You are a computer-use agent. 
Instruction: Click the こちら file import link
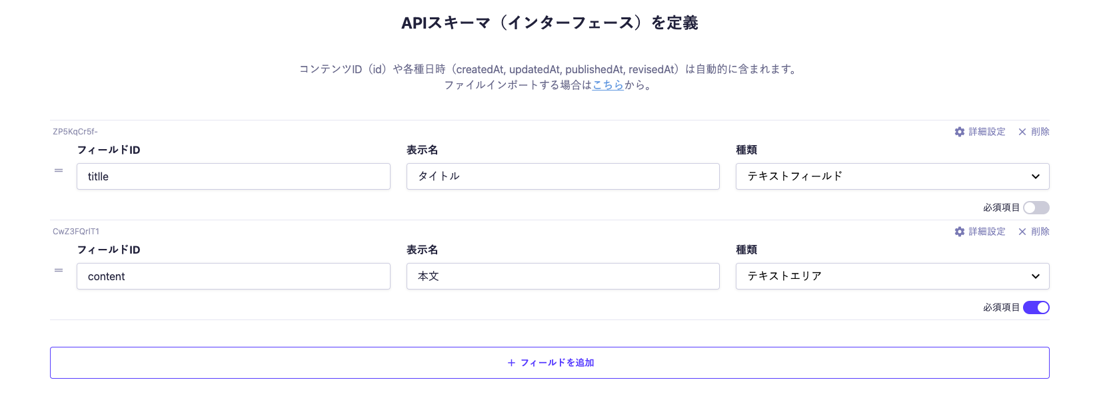click(608, 85)
